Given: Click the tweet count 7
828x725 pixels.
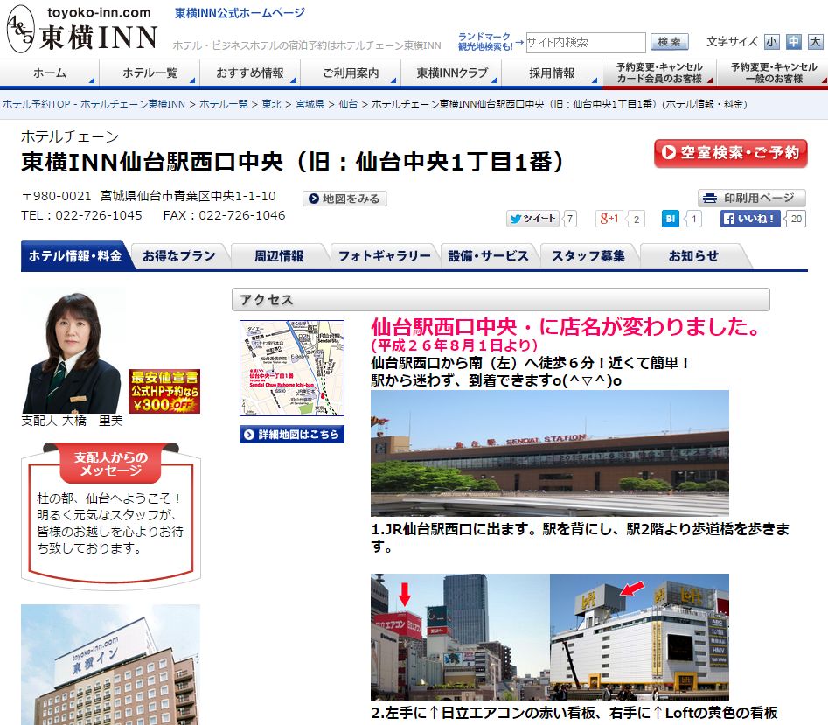Looking at the screenshot, I should 570,219.
